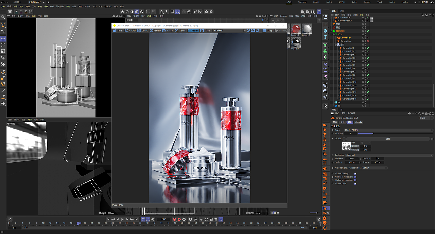Click the cube primitive icon
Image resolution: width=435 pixels, height=234 pixels.
(325, 31)
